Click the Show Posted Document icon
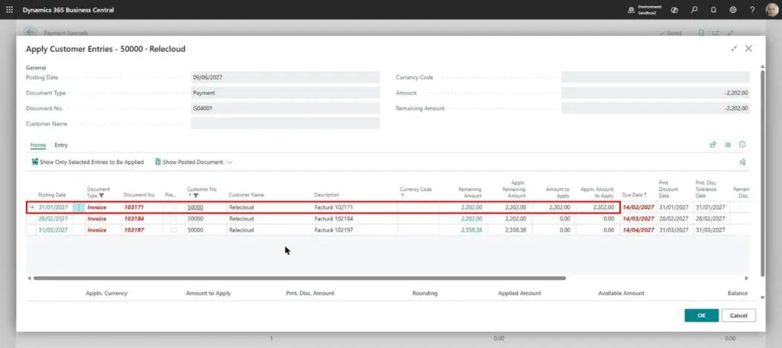782x348 pixels. [x=157, y=162]
